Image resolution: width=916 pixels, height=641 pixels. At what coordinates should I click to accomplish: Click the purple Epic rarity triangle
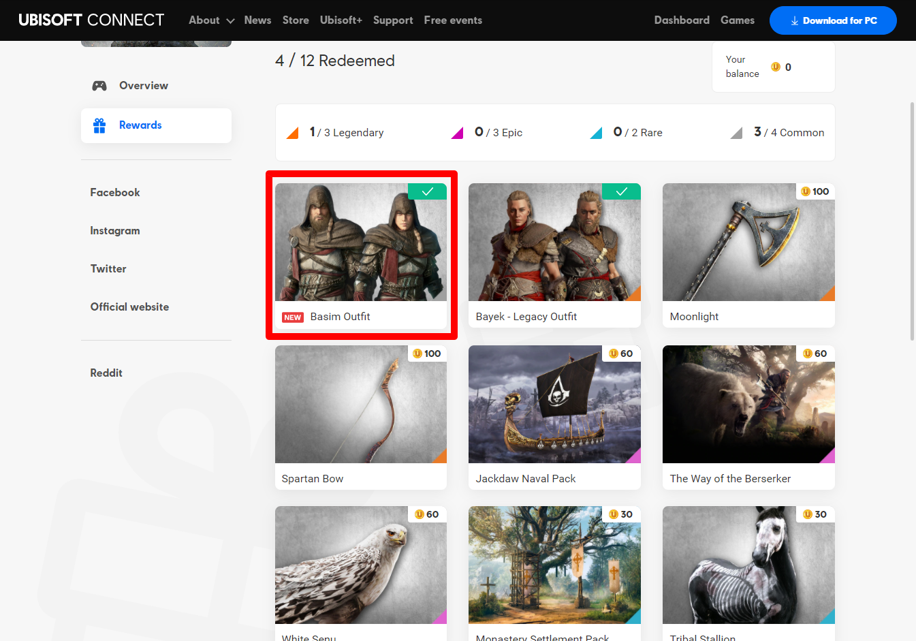[x=457, y=134]
